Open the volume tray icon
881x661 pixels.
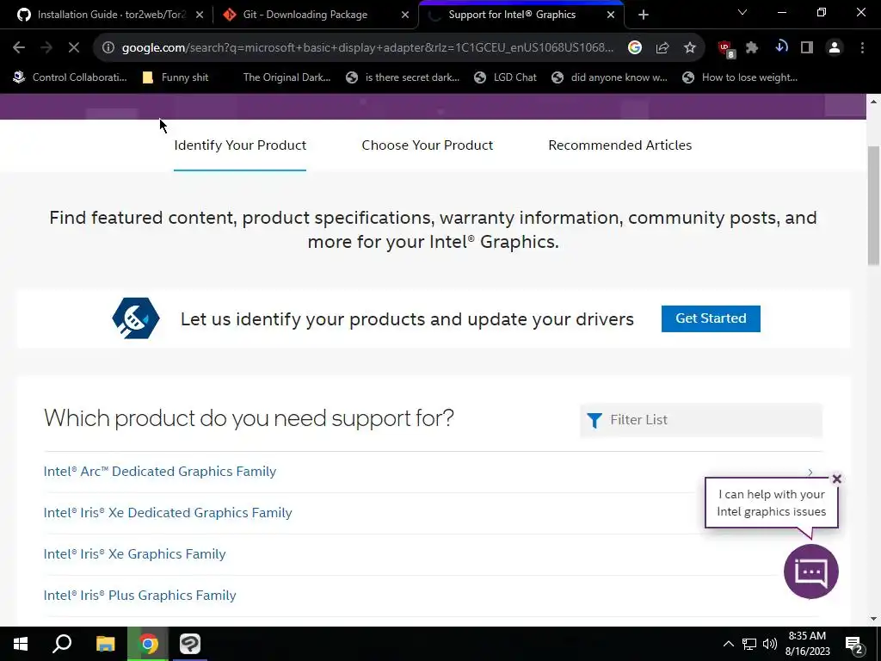pos(770,644)
